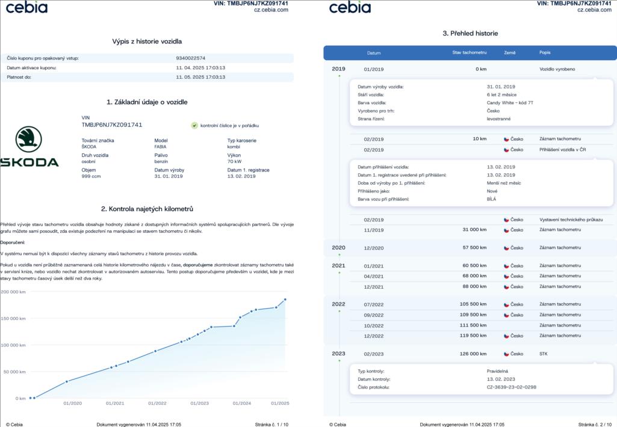Viewport: 617px width, 427px height.
Task: Click the VIN TMBJP6NJ7KZ091741 in basic data
Action: click(x=112, y=124)
